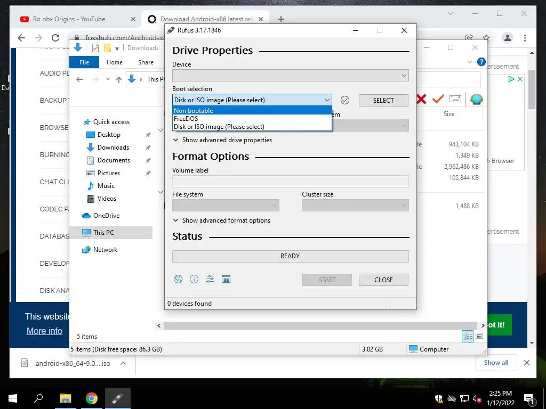Click Explorer up-folder arrow
Screen dimensions: 546x409
[119, 80]
